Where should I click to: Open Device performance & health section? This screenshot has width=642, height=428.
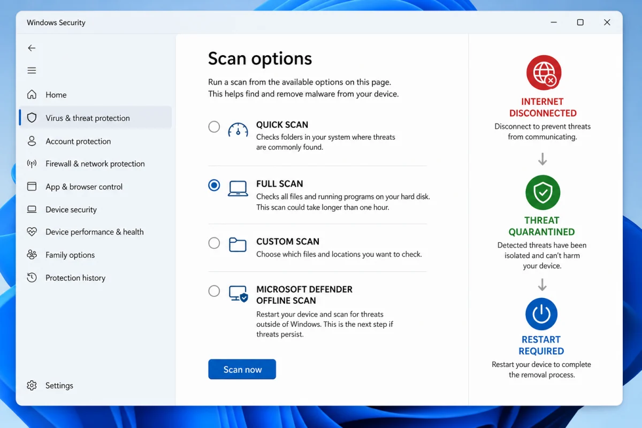coord(95,232)
